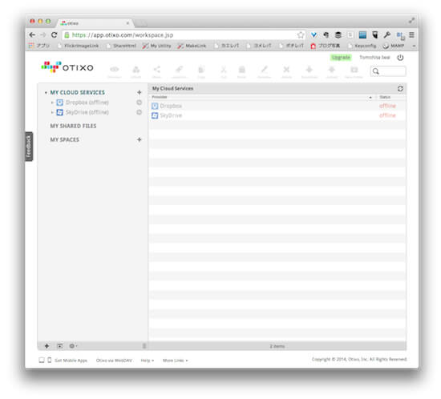Select SkyDrive (offline) in the sidebar
The height and width of the screenshot is (399, 441).
click(87, 112)
